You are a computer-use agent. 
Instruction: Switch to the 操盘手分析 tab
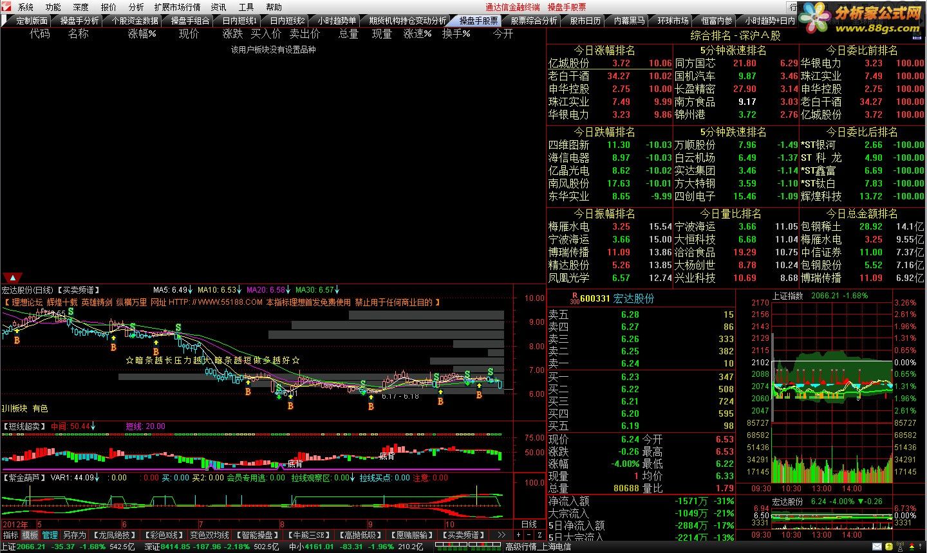tap(80, 21)
